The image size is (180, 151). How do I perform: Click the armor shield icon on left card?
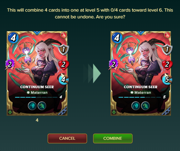(63, 50)
